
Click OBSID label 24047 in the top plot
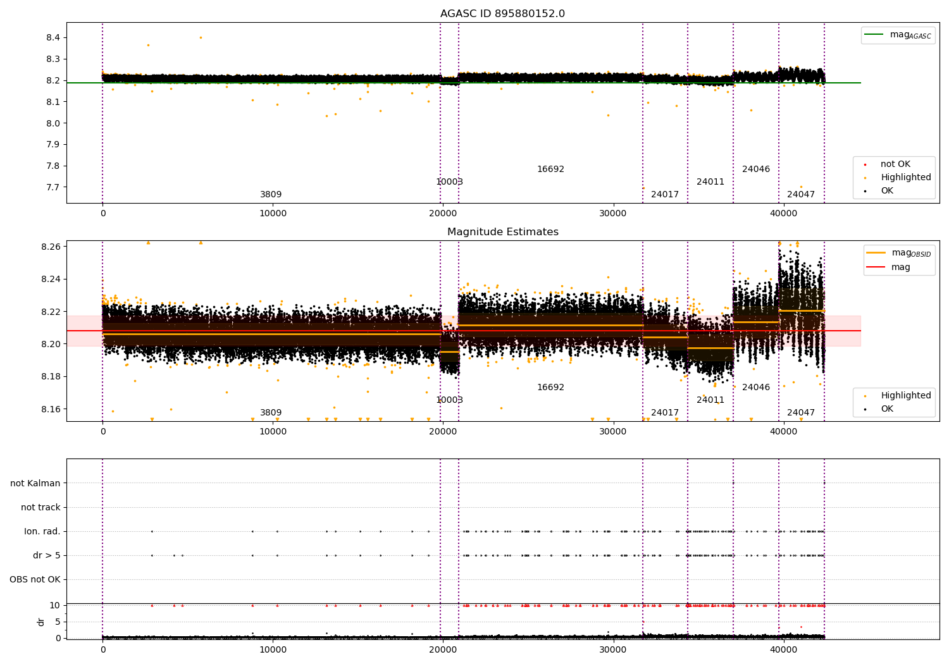tap(801, 195)
